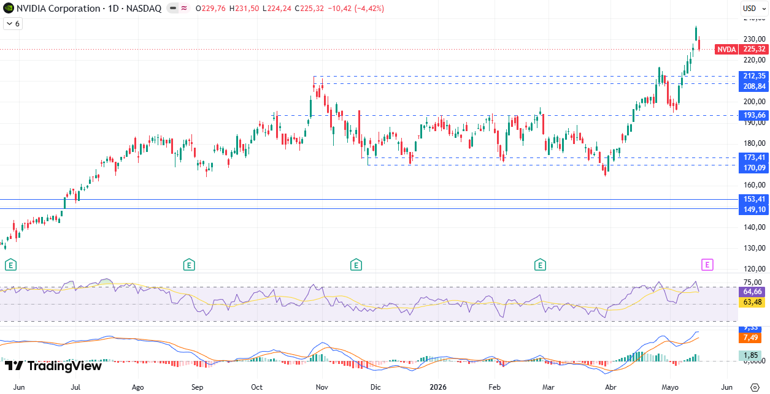The width and height of the screenshot is (770, 394).
Task: Click the Oct label on time axis
Action: pyautogui.click(x=256, y=387)
